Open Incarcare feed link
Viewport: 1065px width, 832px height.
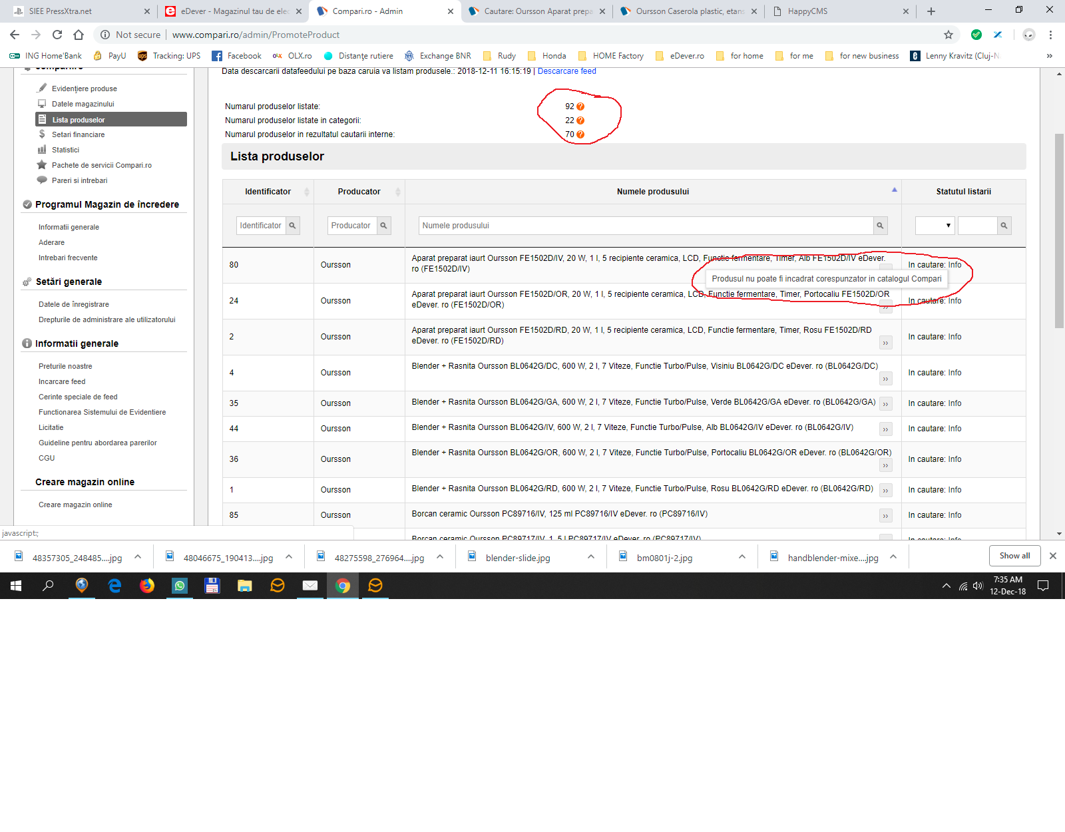click(62, 381)
